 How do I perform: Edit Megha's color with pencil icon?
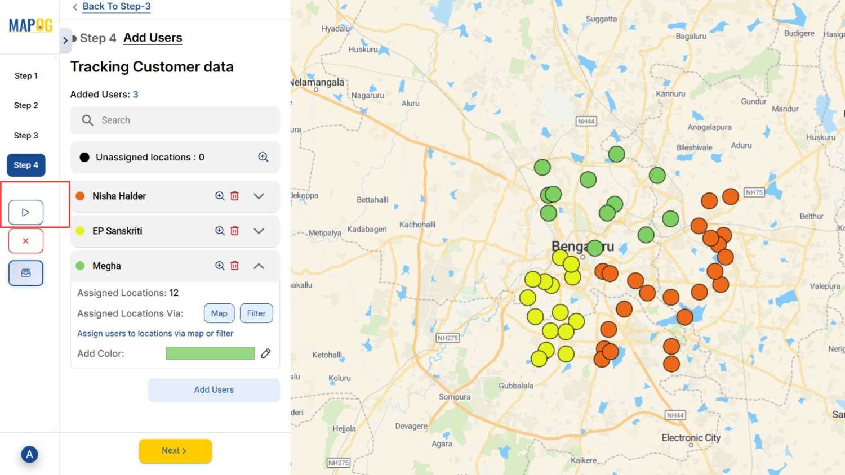click(266, 353)
